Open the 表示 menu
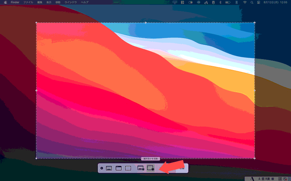 click(49, 2)
